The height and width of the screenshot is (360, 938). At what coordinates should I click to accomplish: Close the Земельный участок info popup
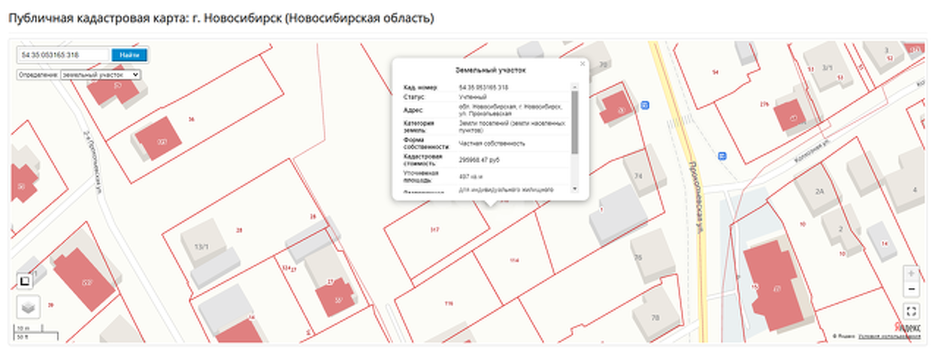coord(582,64)
